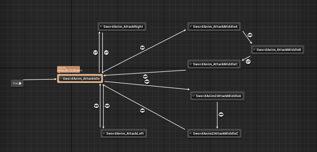Screen dimensions: 317x152
Task: Click the Active for 12.36 secs debug label
Action: point(70,70)
